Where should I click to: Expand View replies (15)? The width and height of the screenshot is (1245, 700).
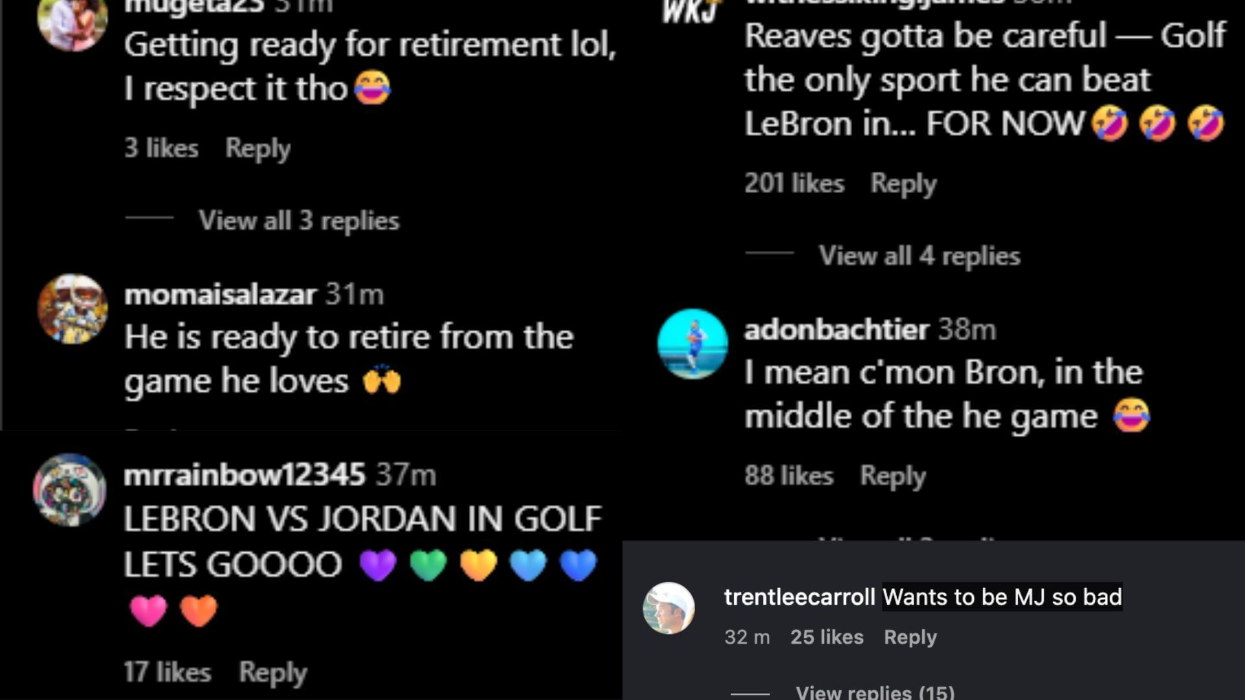875,691
